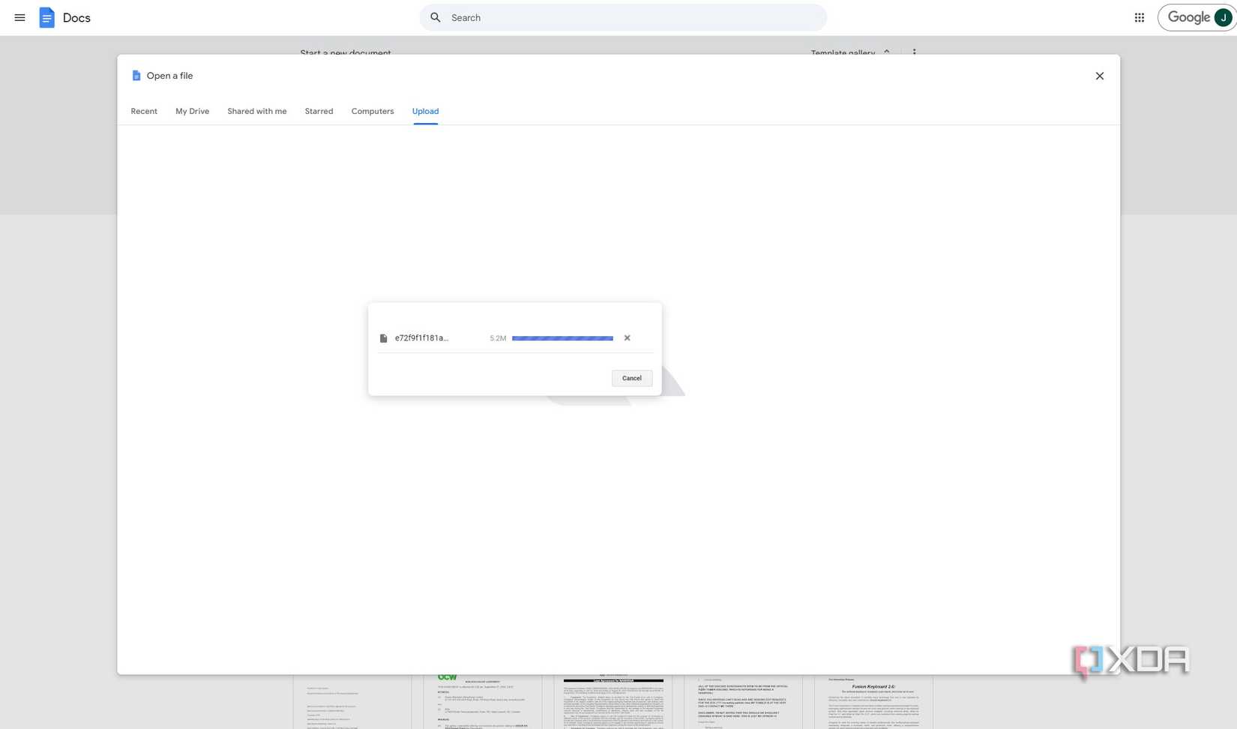The height and width of the screenshot is (729, 1237).
Task: Open your Google account avatar
Action: click(x=1222, y=17)
